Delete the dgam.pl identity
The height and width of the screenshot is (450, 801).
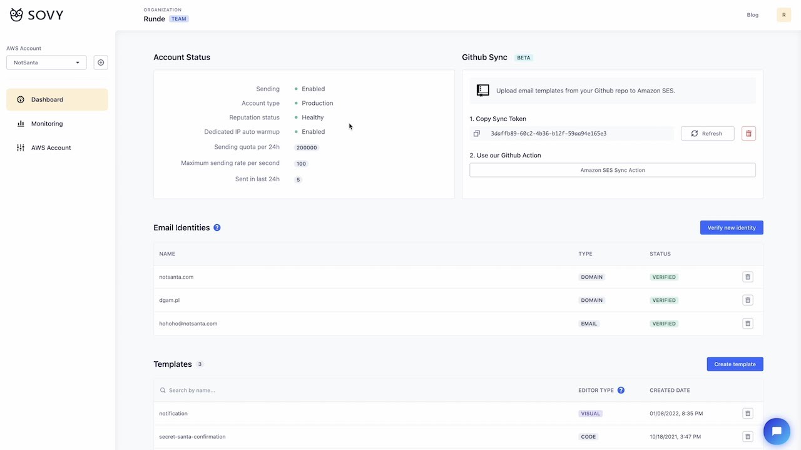click(x=747, y=300)
